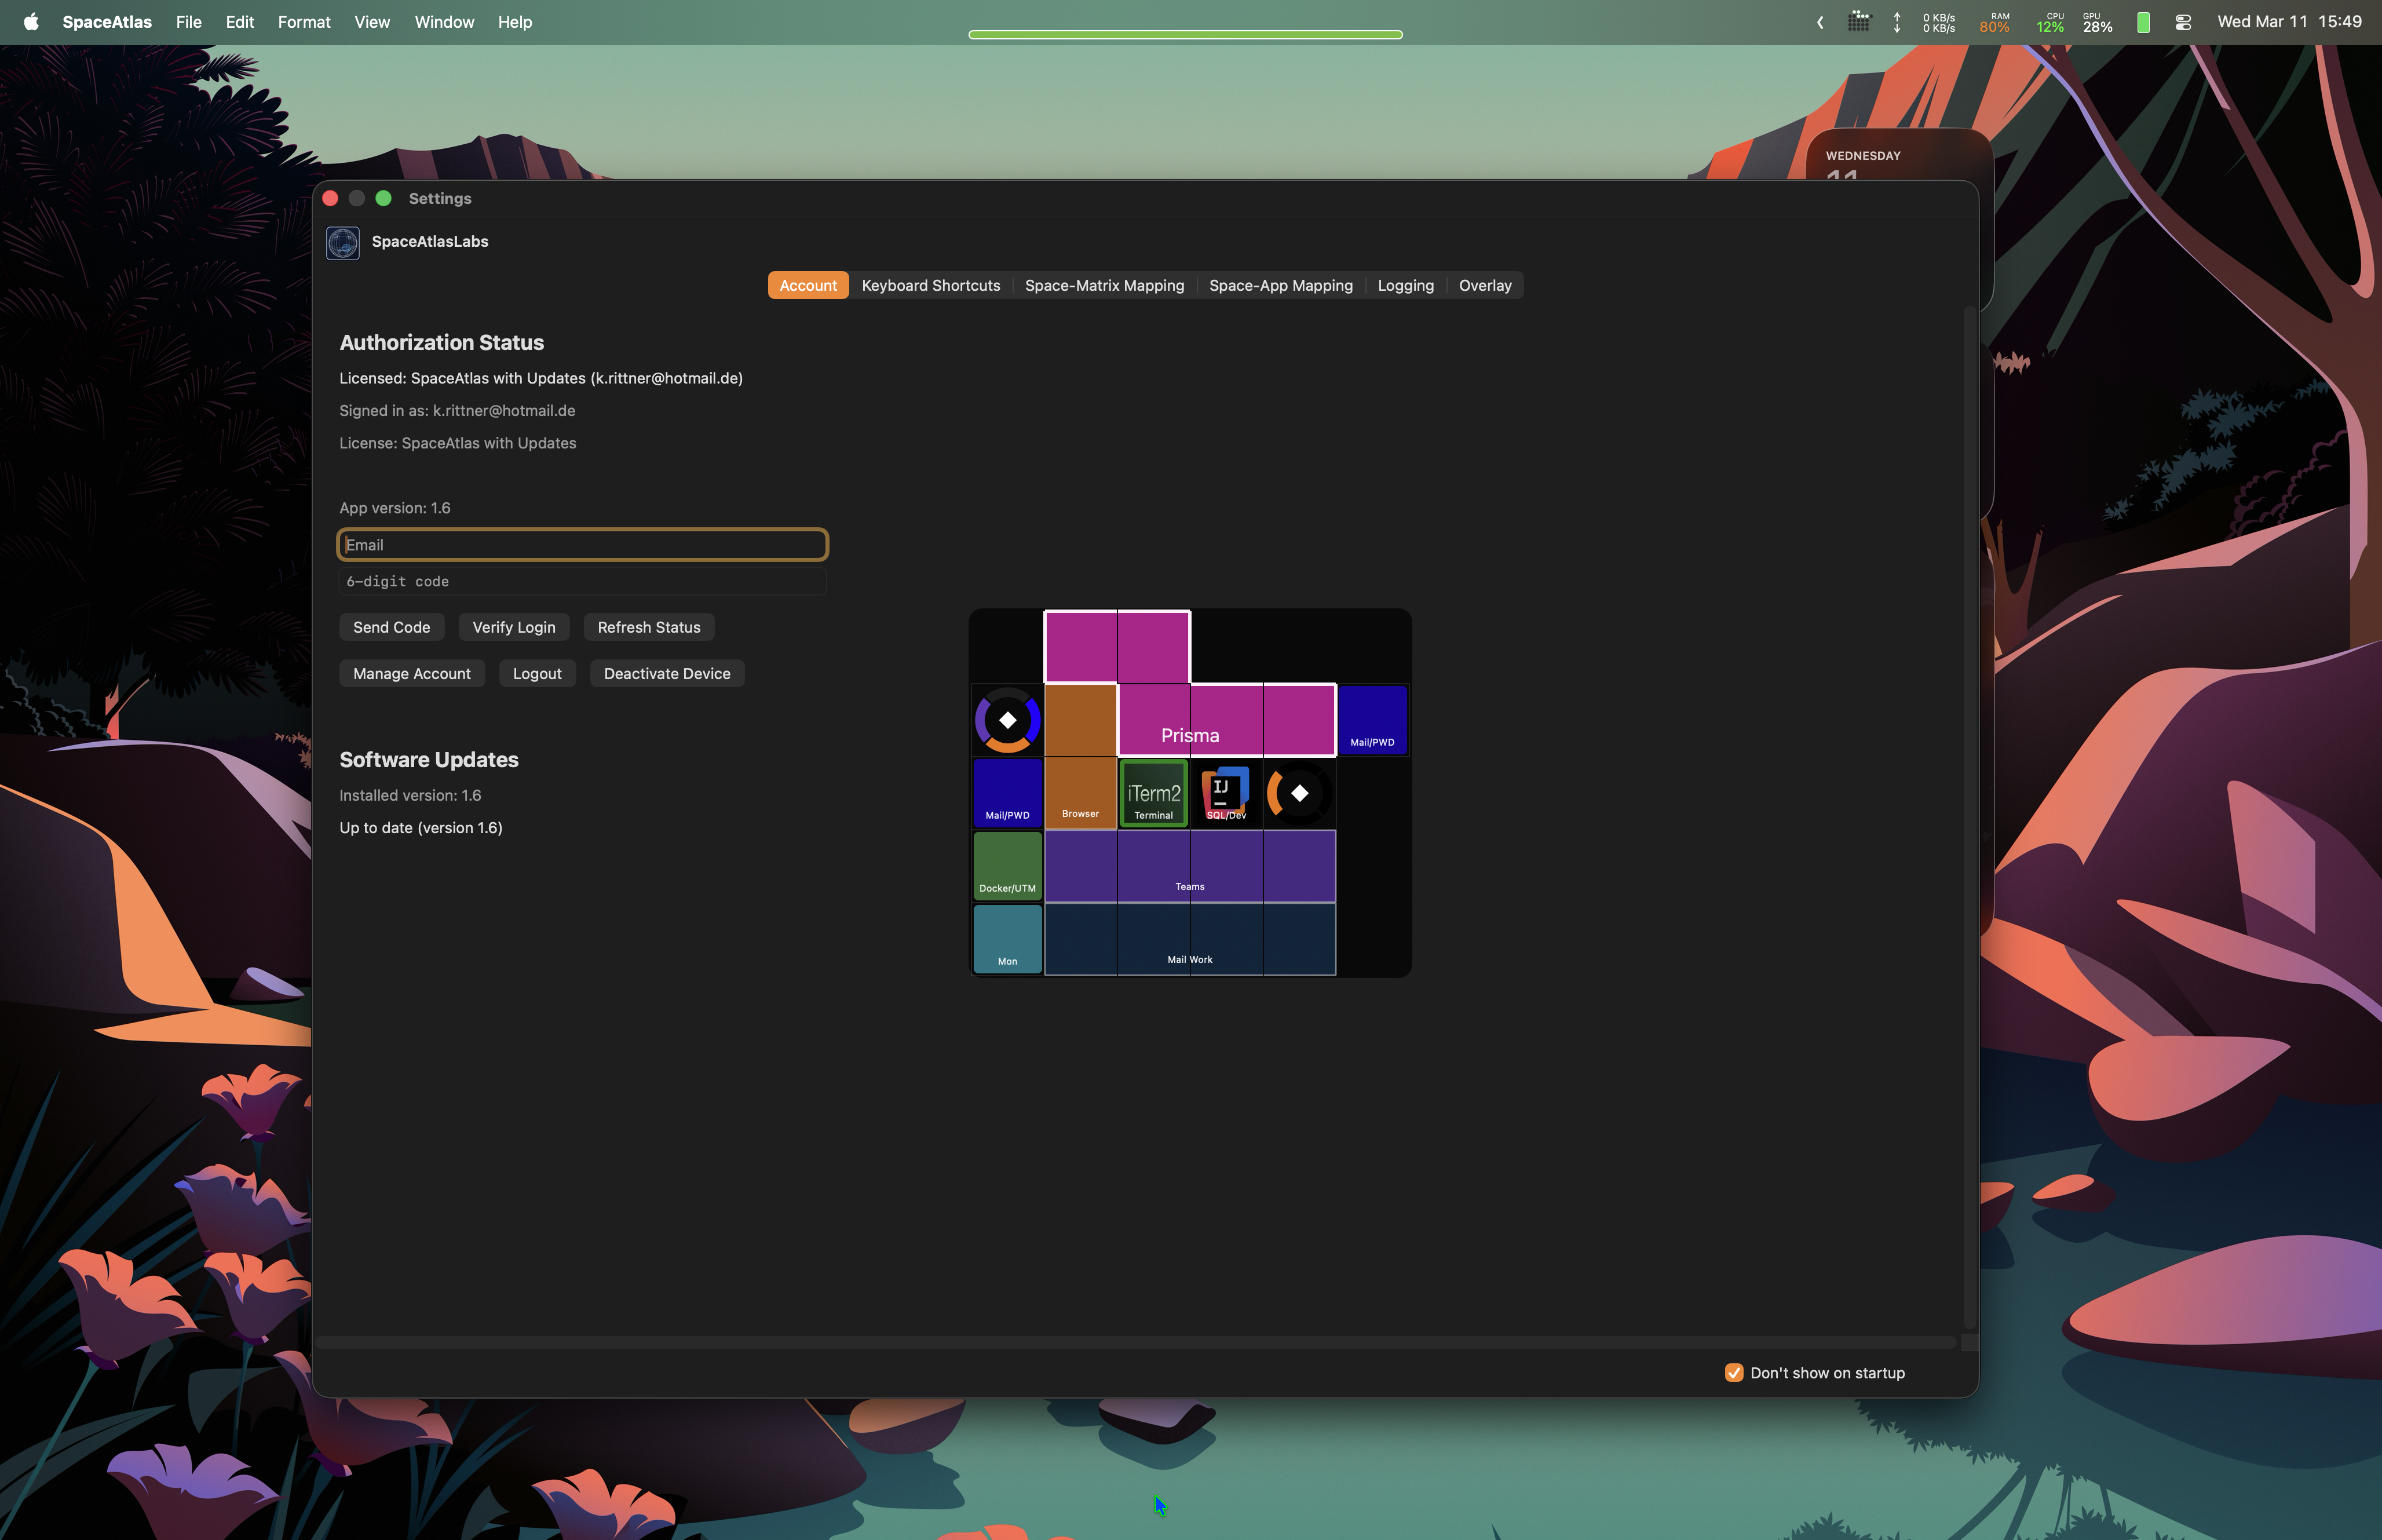Click the green battery status icon
The height and width of the screenshot is (1540, 2382).
(x=2142, y=22)
